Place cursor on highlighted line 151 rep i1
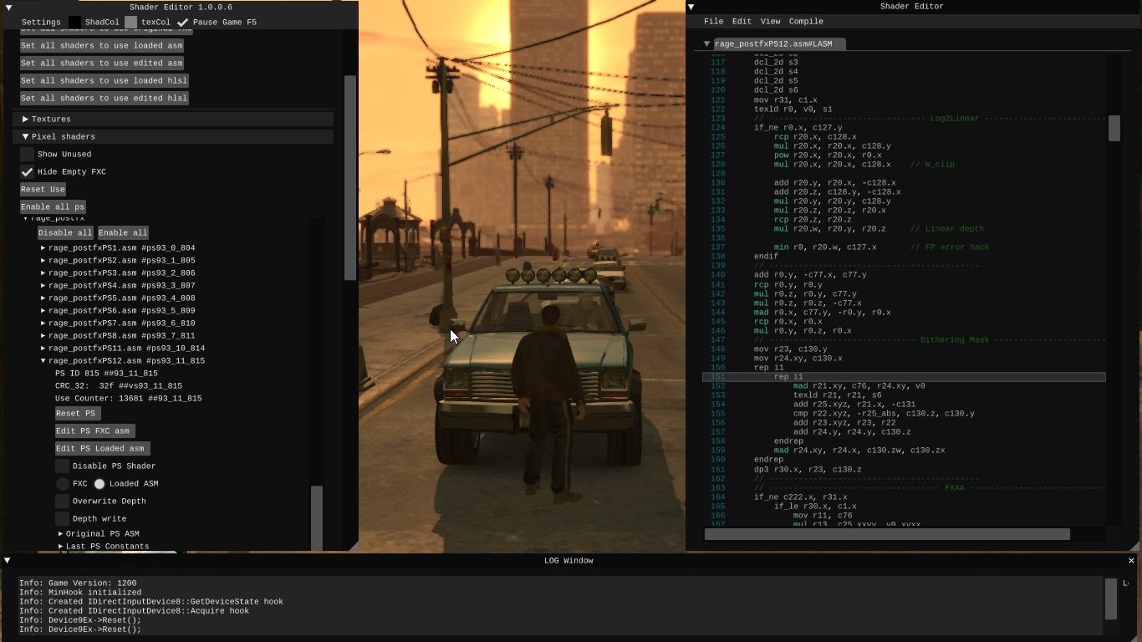Viewport: 1142px width, 642px height. [904, 377]
